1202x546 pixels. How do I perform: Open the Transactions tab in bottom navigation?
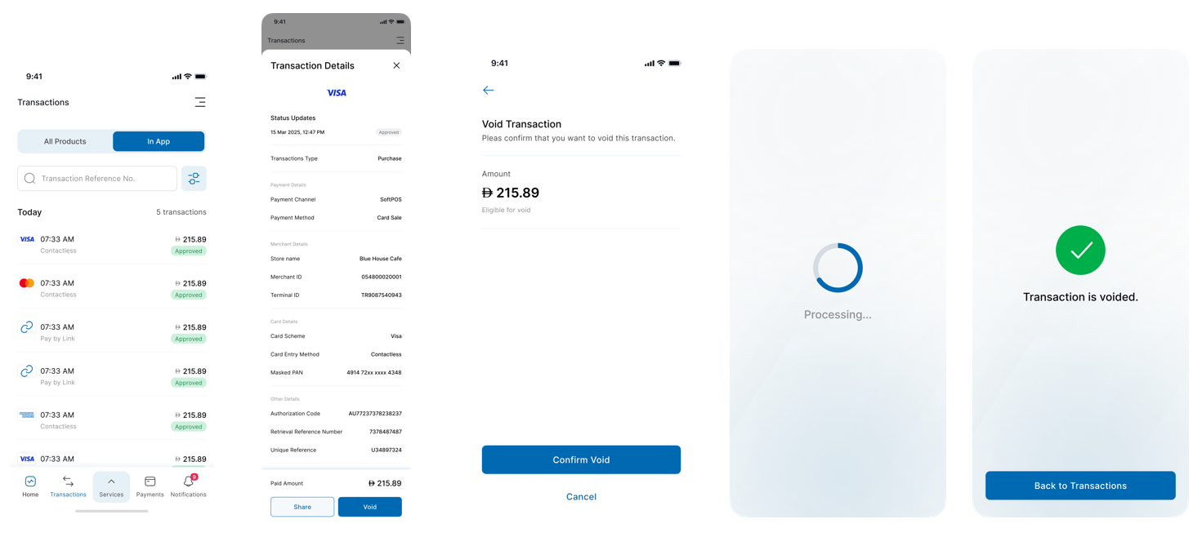click(x=68, y=486)
